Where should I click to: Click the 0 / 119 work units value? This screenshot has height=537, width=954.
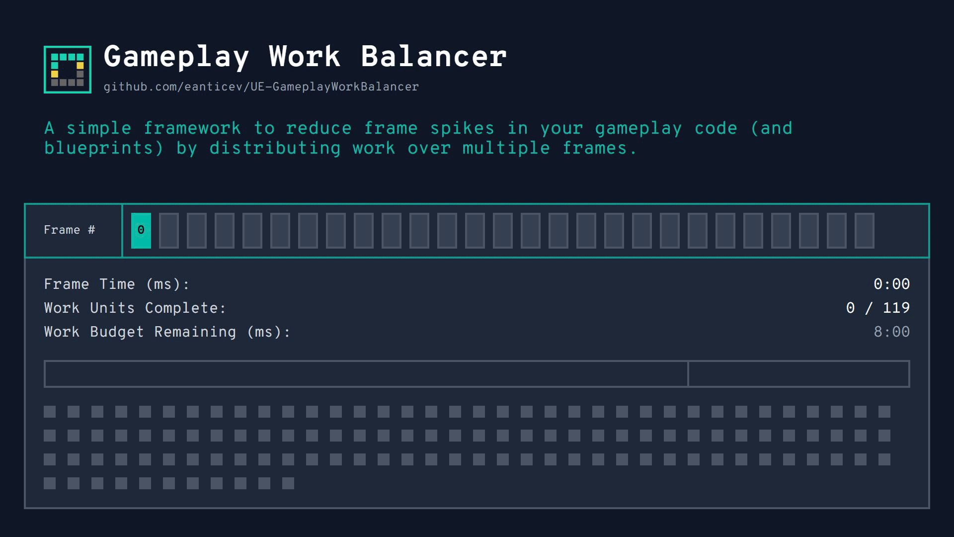(x=877, y=308)
